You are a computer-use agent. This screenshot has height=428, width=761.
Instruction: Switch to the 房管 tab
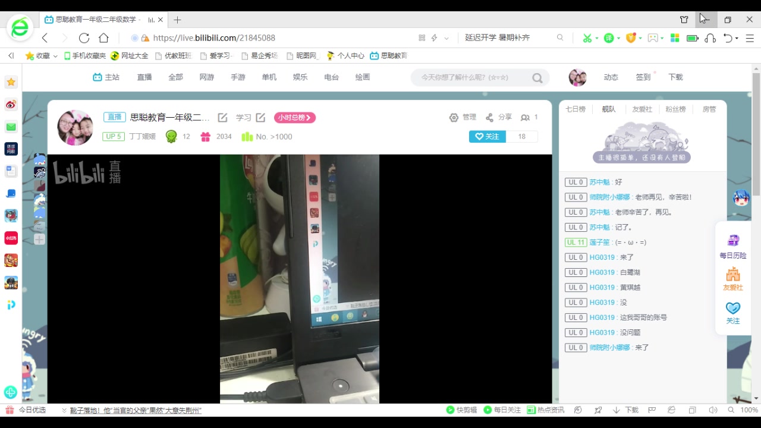(x=709, y=109)
